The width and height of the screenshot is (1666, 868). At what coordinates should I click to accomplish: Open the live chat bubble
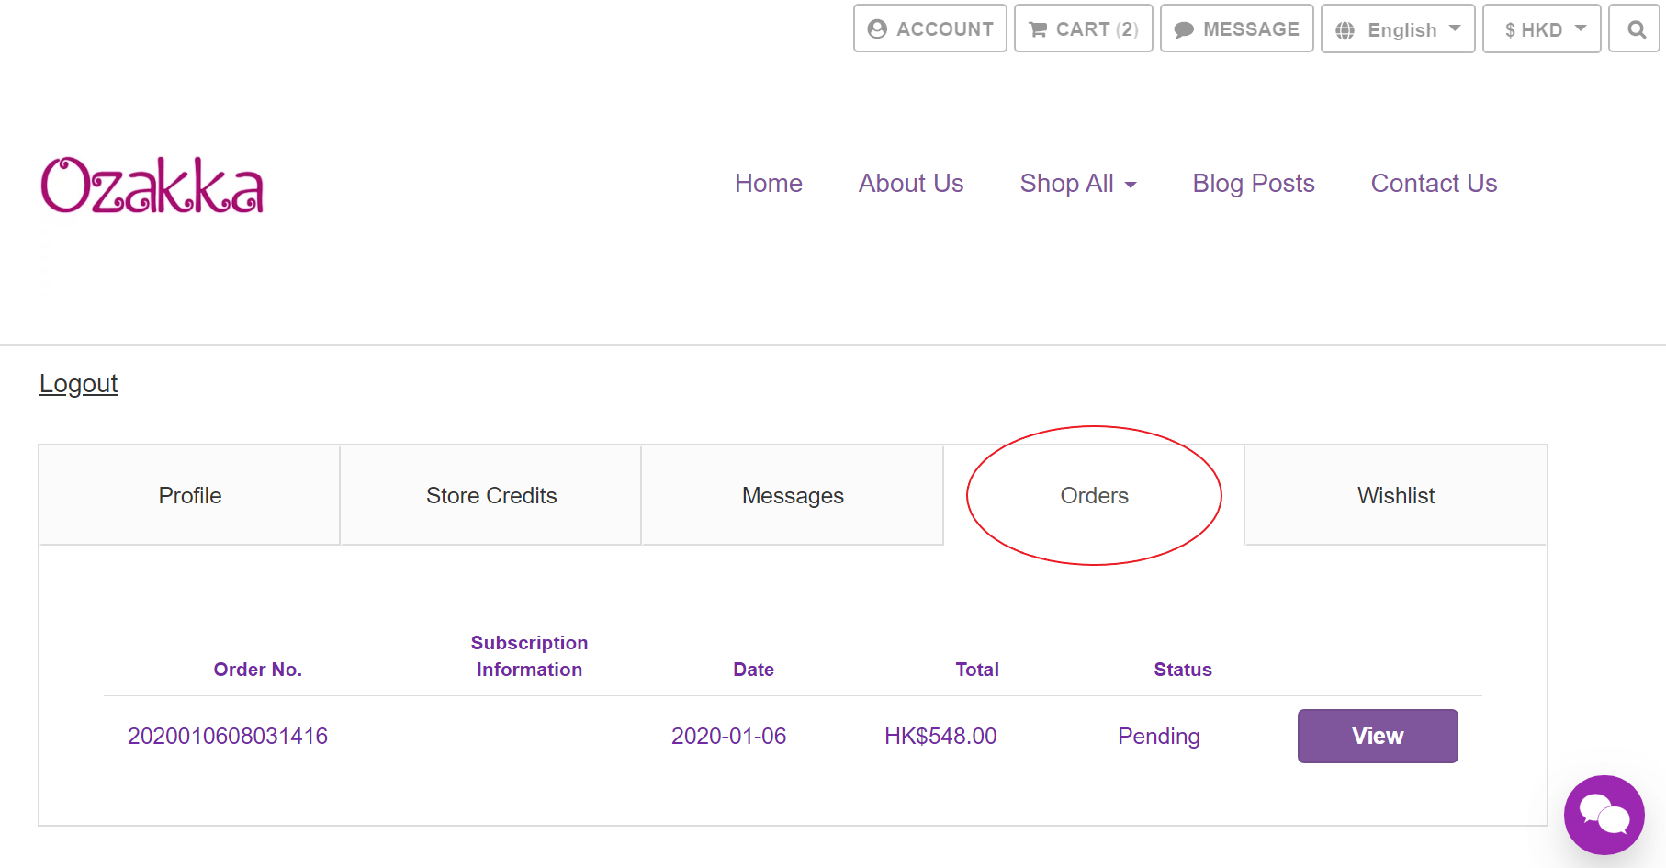click(1604, 815)
